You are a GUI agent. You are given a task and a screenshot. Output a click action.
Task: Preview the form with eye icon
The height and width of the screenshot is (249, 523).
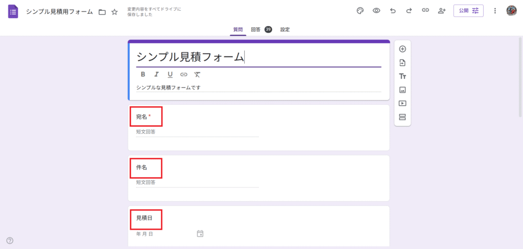376,11
